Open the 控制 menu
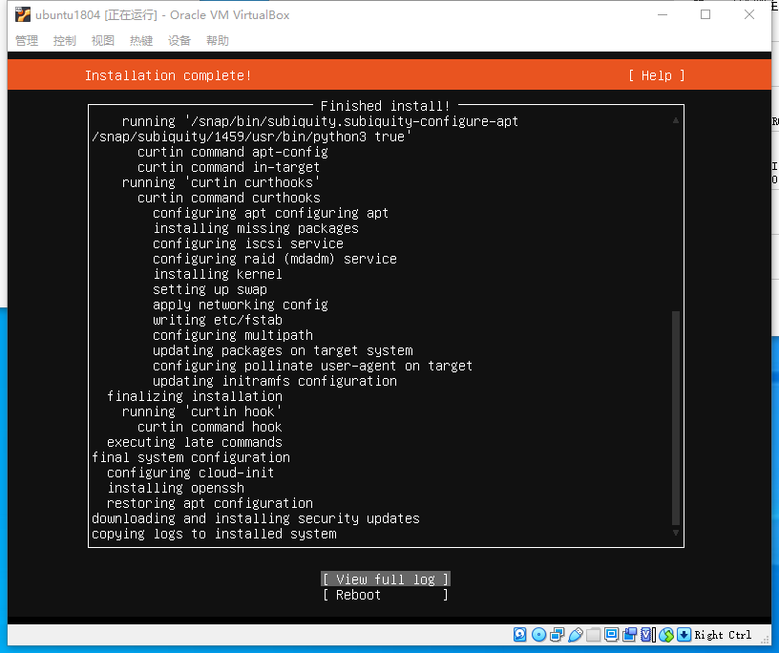The width and height of the screenshot is (779, 653). point(64,40)
